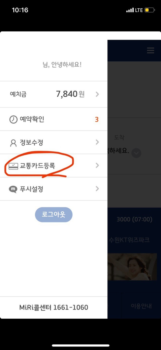The image size is (161, 350).
Task: Click the chat bubble icon beside 푸시설정
Action: 13,189
